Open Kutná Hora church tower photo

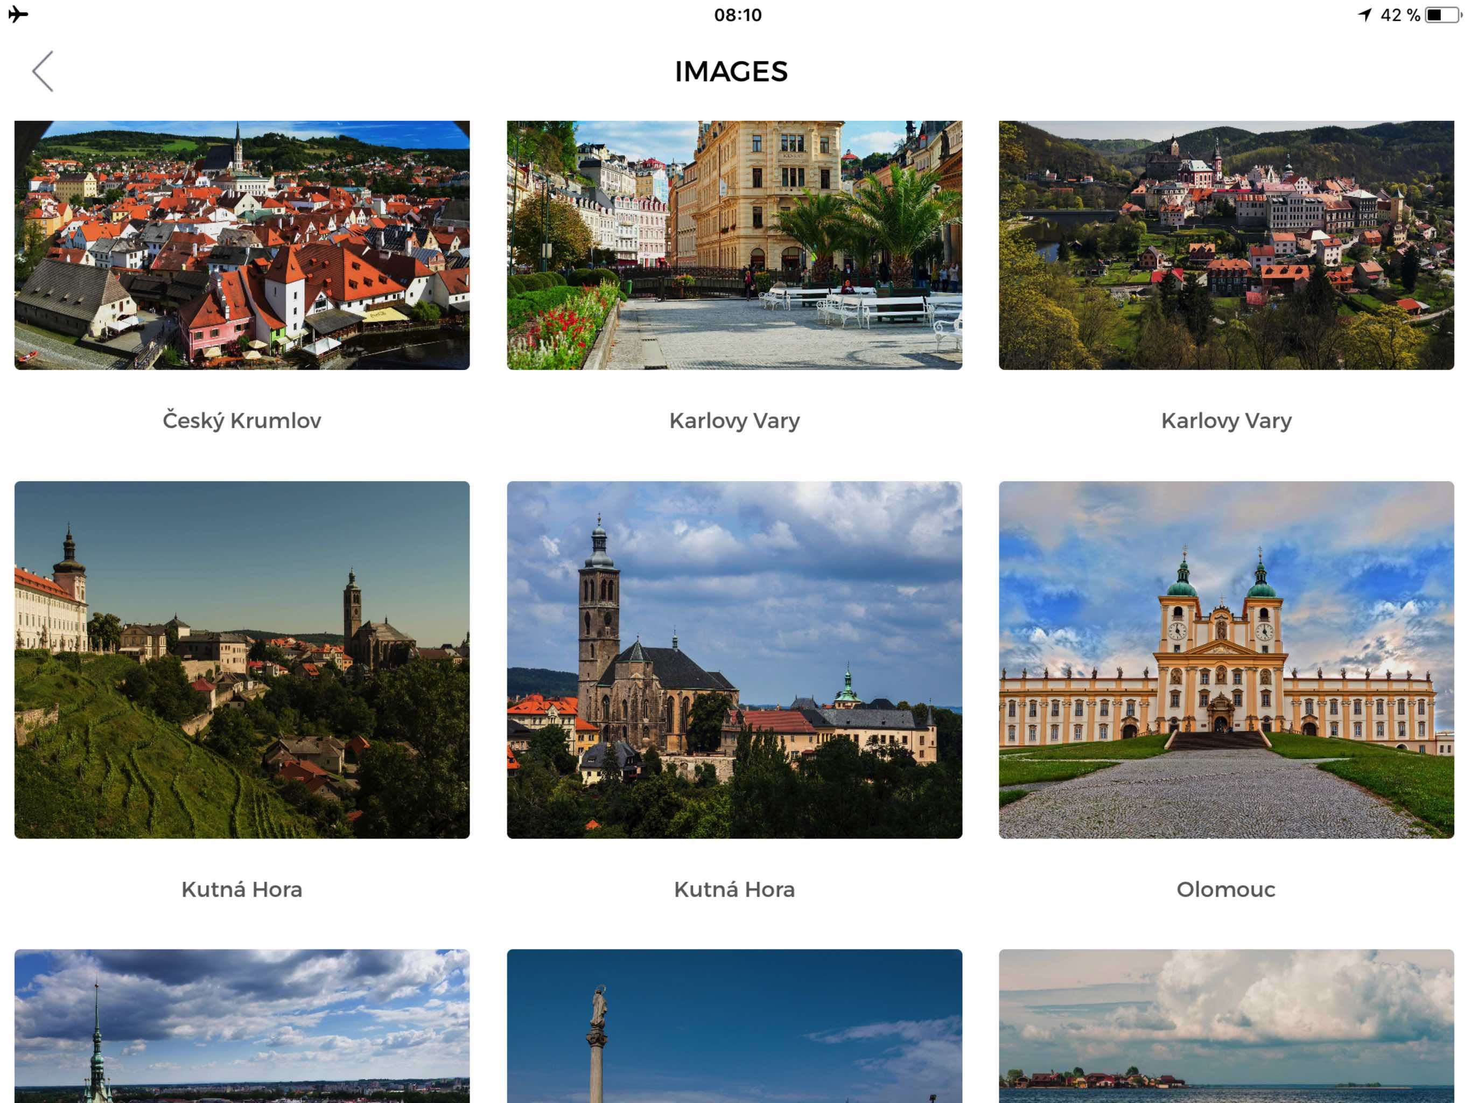[734, 659]
